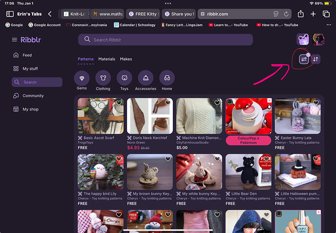Select the Gems category icon
The image size is (336, 233).
[x=81, y=78]
